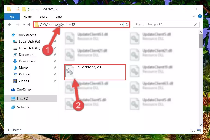Refresh the System32 folder
210x140 pixels.
[127, 25]
